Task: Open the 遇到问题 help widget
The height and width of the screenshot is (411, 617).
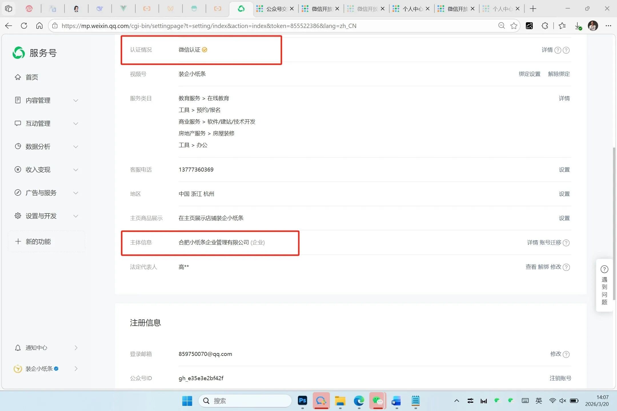Action: (604, 285)
